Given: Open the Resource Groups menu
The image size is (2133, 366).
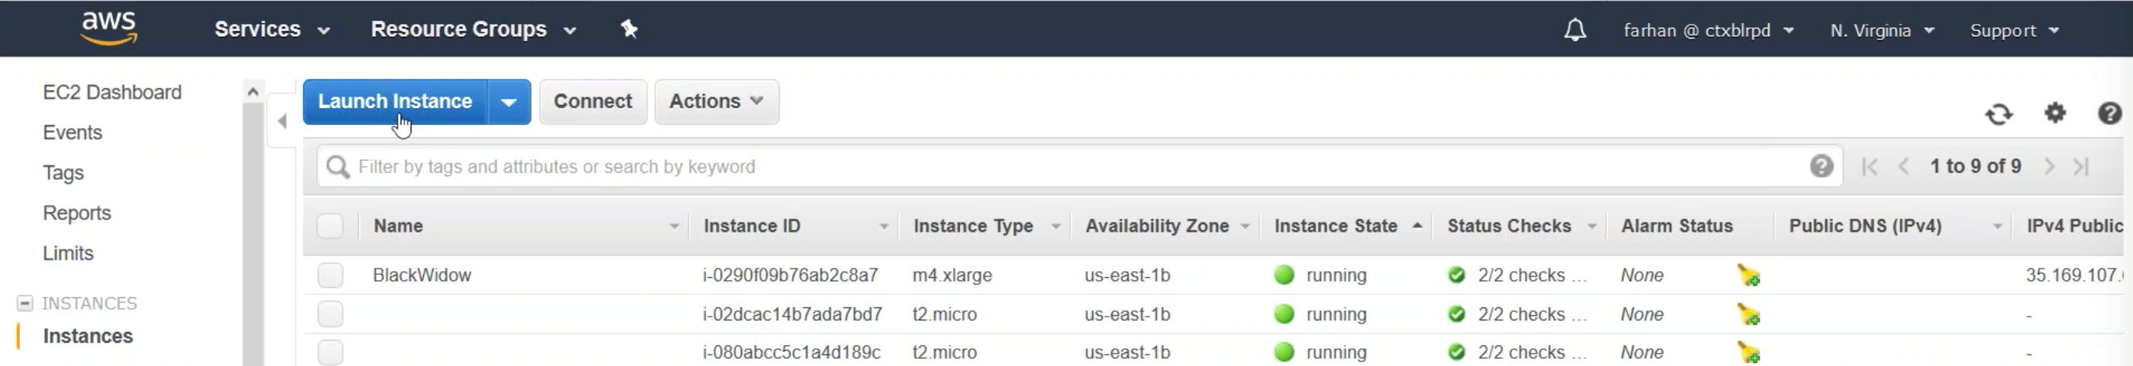Looking at the screenshot, I should click(x=473, y=30).
